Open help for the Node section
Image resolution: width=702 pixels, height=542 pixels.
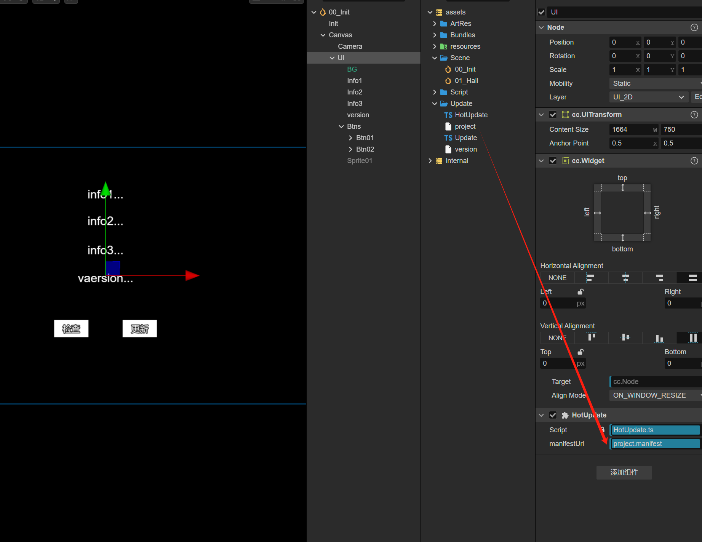[x=694, y=27]
